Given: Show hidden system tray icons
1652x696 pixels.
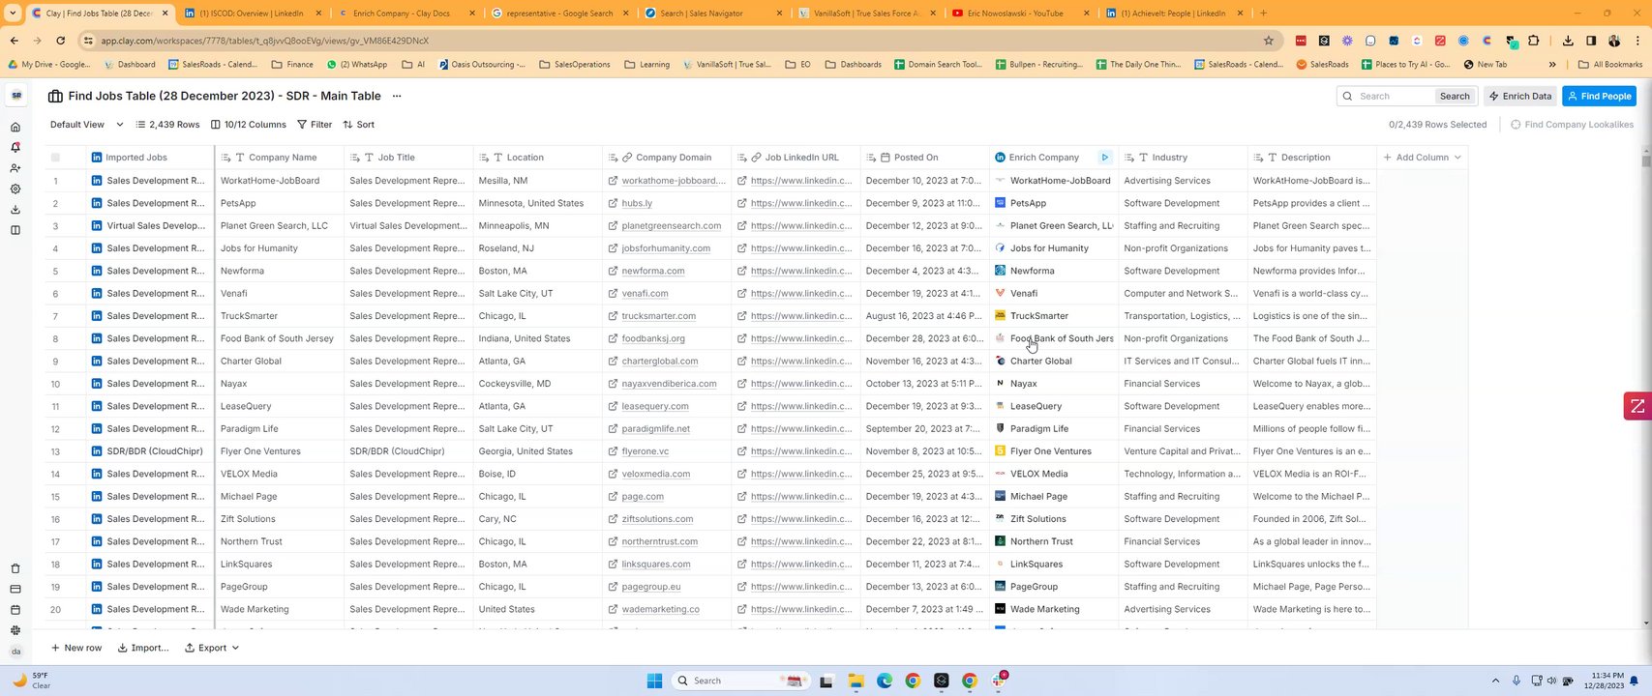Looking at the screenshot, I should click(x=1495, y=681).
